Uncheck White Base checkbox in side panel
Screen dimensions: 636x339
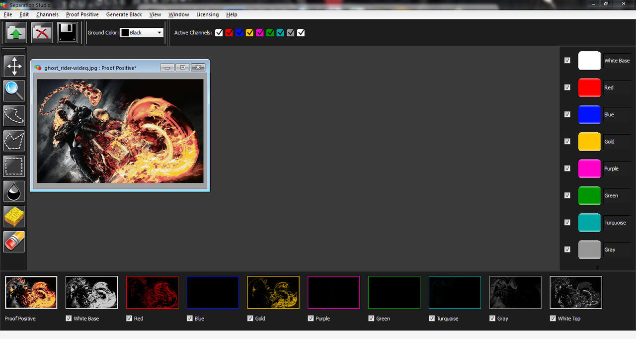pos(567,60)
